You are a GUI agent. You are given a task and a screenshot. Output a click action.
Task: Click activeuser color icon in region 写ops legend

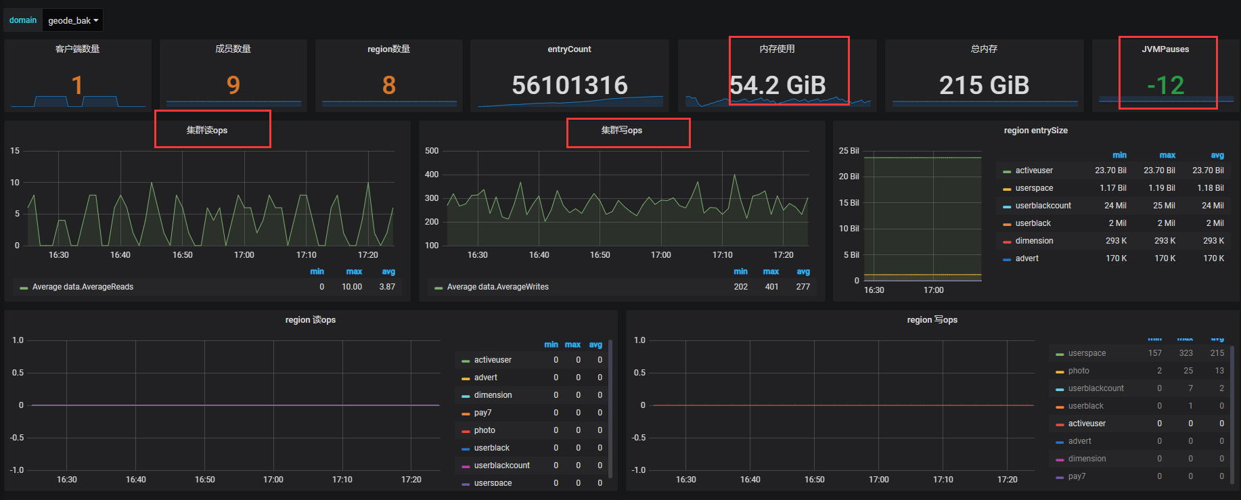pyautogui.click(x=1060, y=424)
